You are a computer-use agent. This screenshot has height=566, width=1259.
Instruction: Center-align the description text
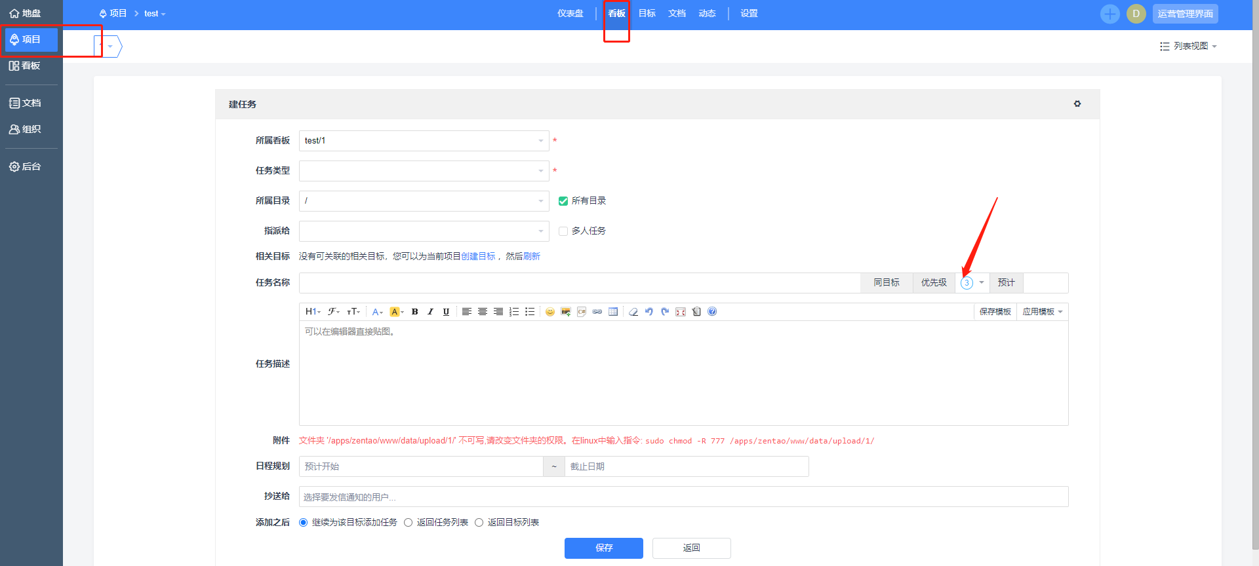[482, 312]
